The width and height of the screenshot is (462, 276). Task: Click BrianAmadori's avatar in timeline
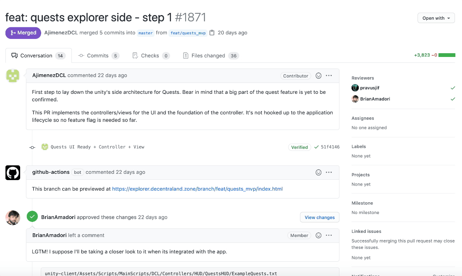(13, 218)
